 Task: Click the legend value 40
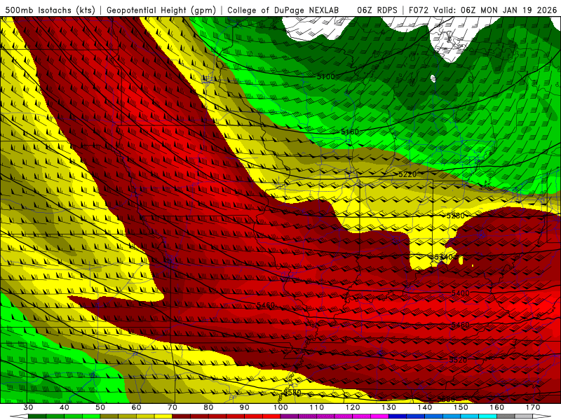point(65,407)
